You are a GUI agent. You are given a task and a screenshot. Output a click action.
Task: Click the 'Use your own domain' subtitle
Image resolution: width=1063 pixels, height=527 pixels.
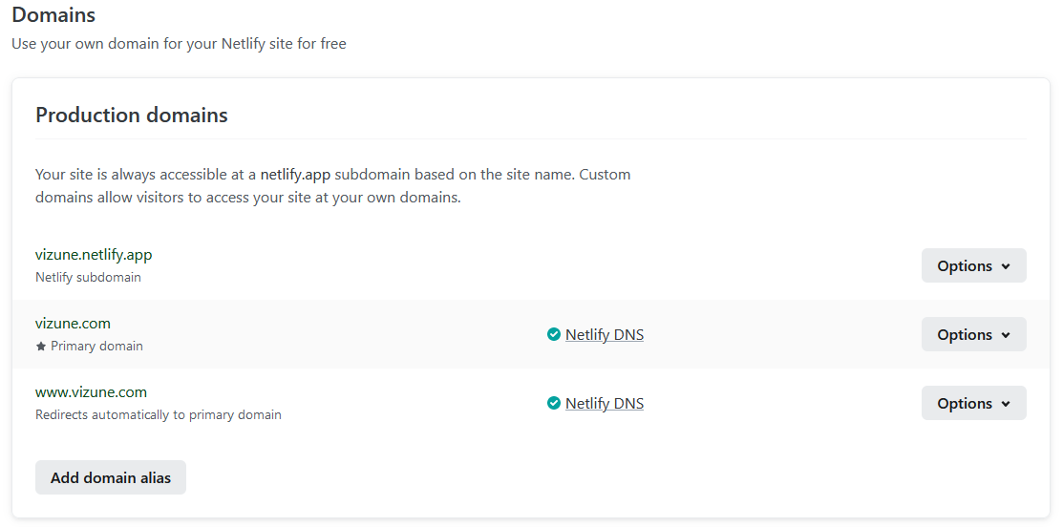(x=179, y=44)
